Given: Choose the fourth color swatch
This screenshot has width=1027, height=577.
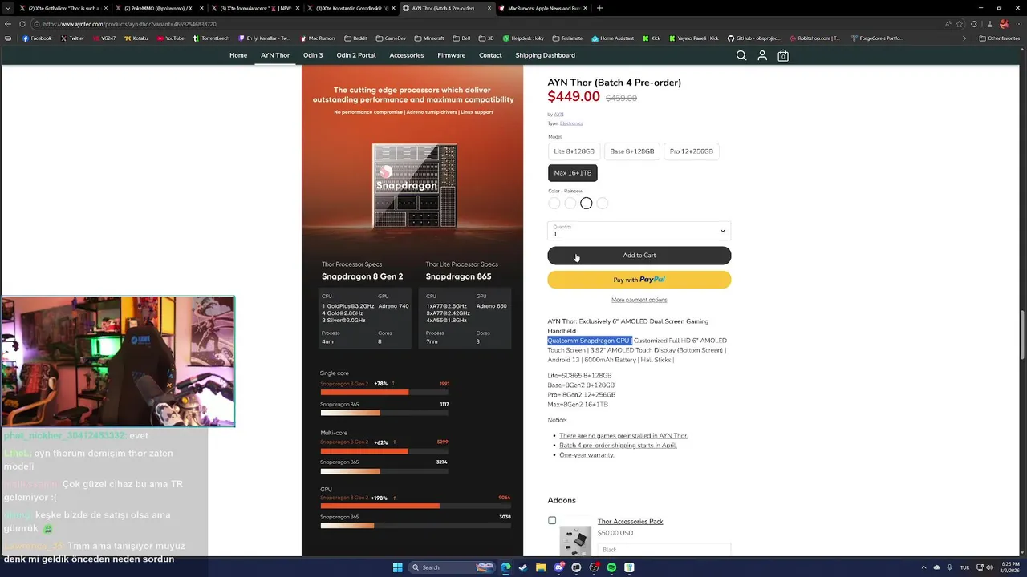Looking at the screenshot, I should pos(603,204).
